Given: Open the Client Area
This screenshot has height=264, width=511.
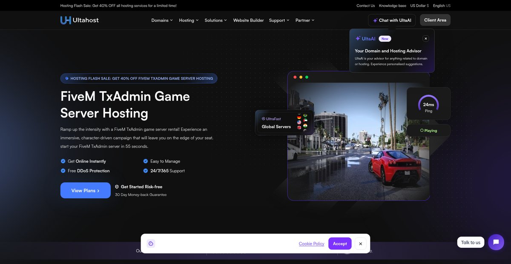Looking at the screenshot, I should (435, 20).
